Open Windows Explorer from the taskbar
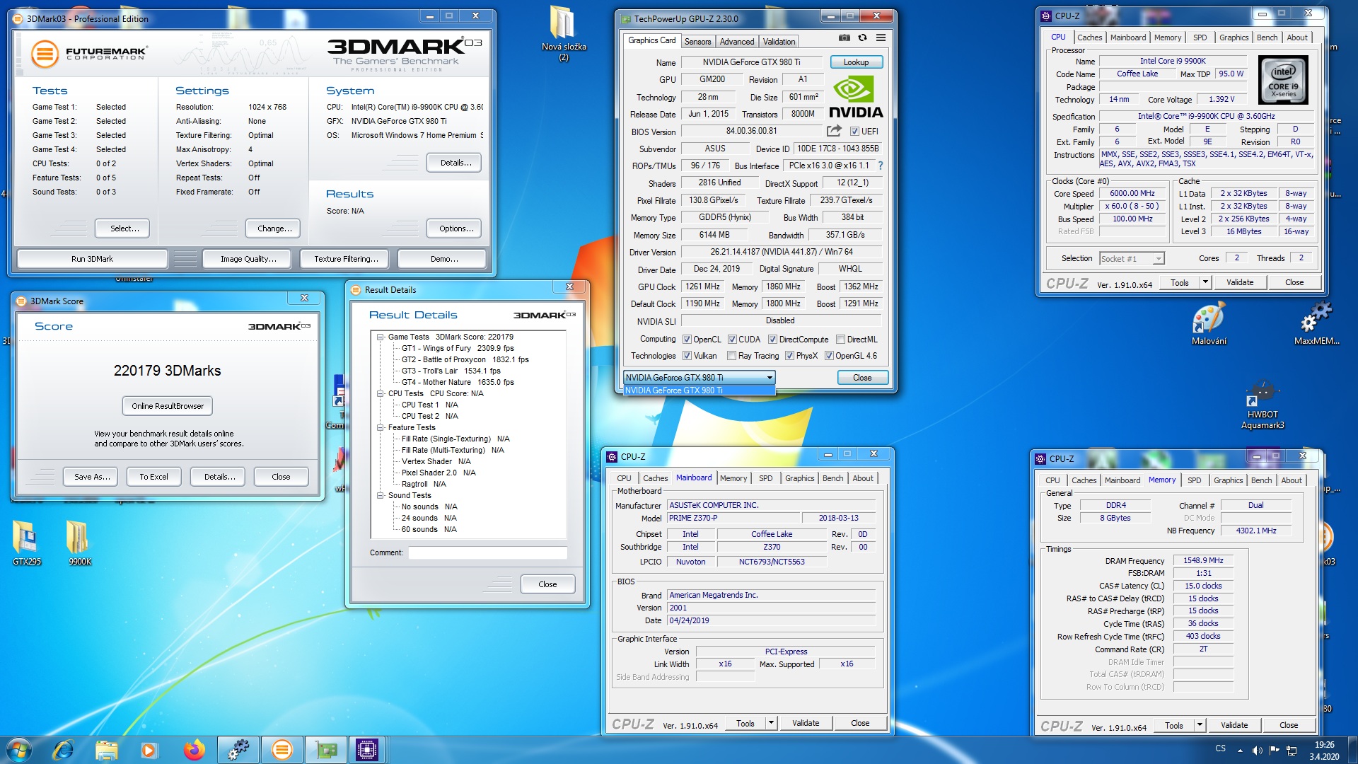1358x764 pixels. [x=106, y=750]
